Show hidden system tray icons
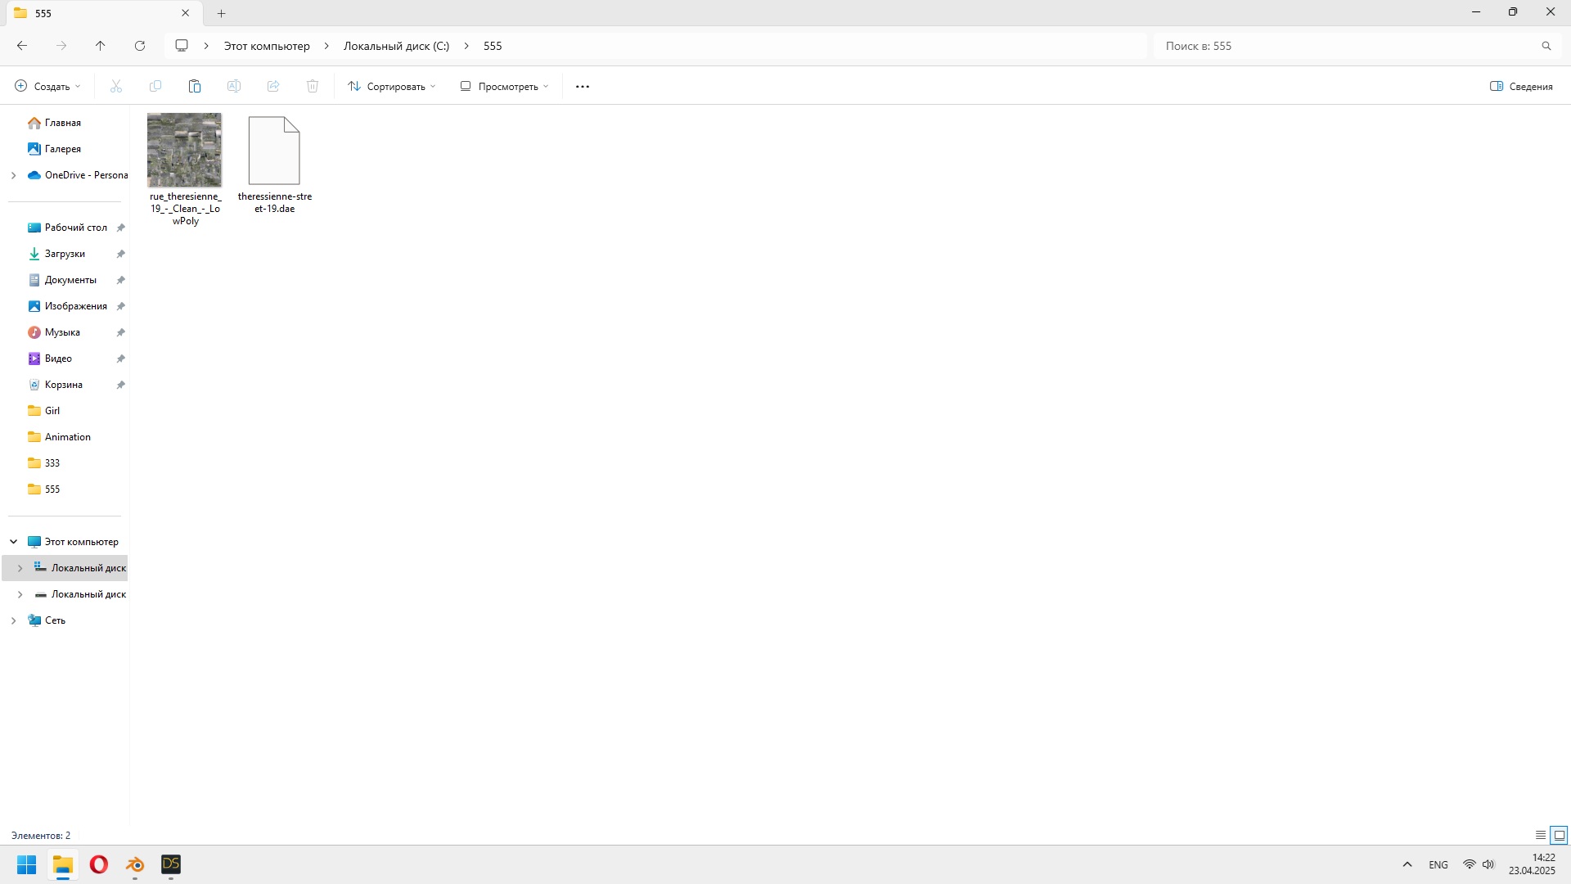The height and width of the screenshot is (884, 1571). (x=1407, y=864)
